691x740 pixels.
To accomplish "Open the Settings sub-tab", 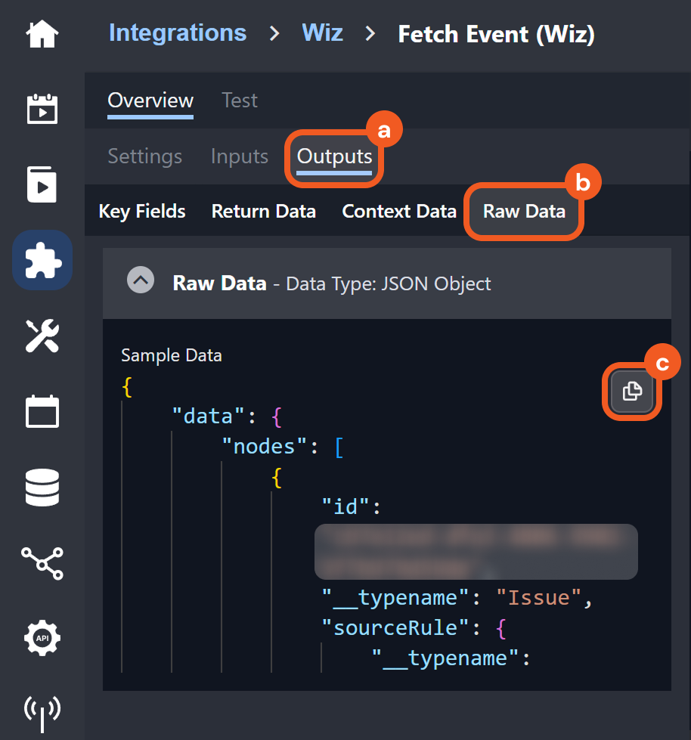I will point(145,156).
